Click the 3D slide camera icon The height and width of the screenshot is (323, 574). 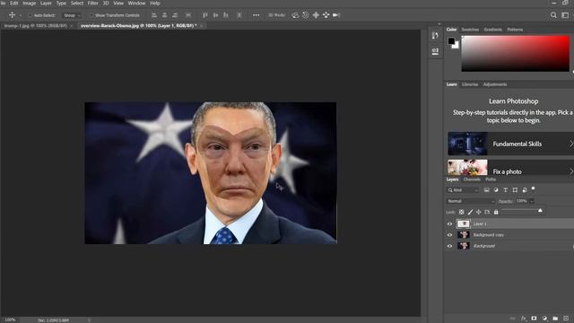pos(326,15)
